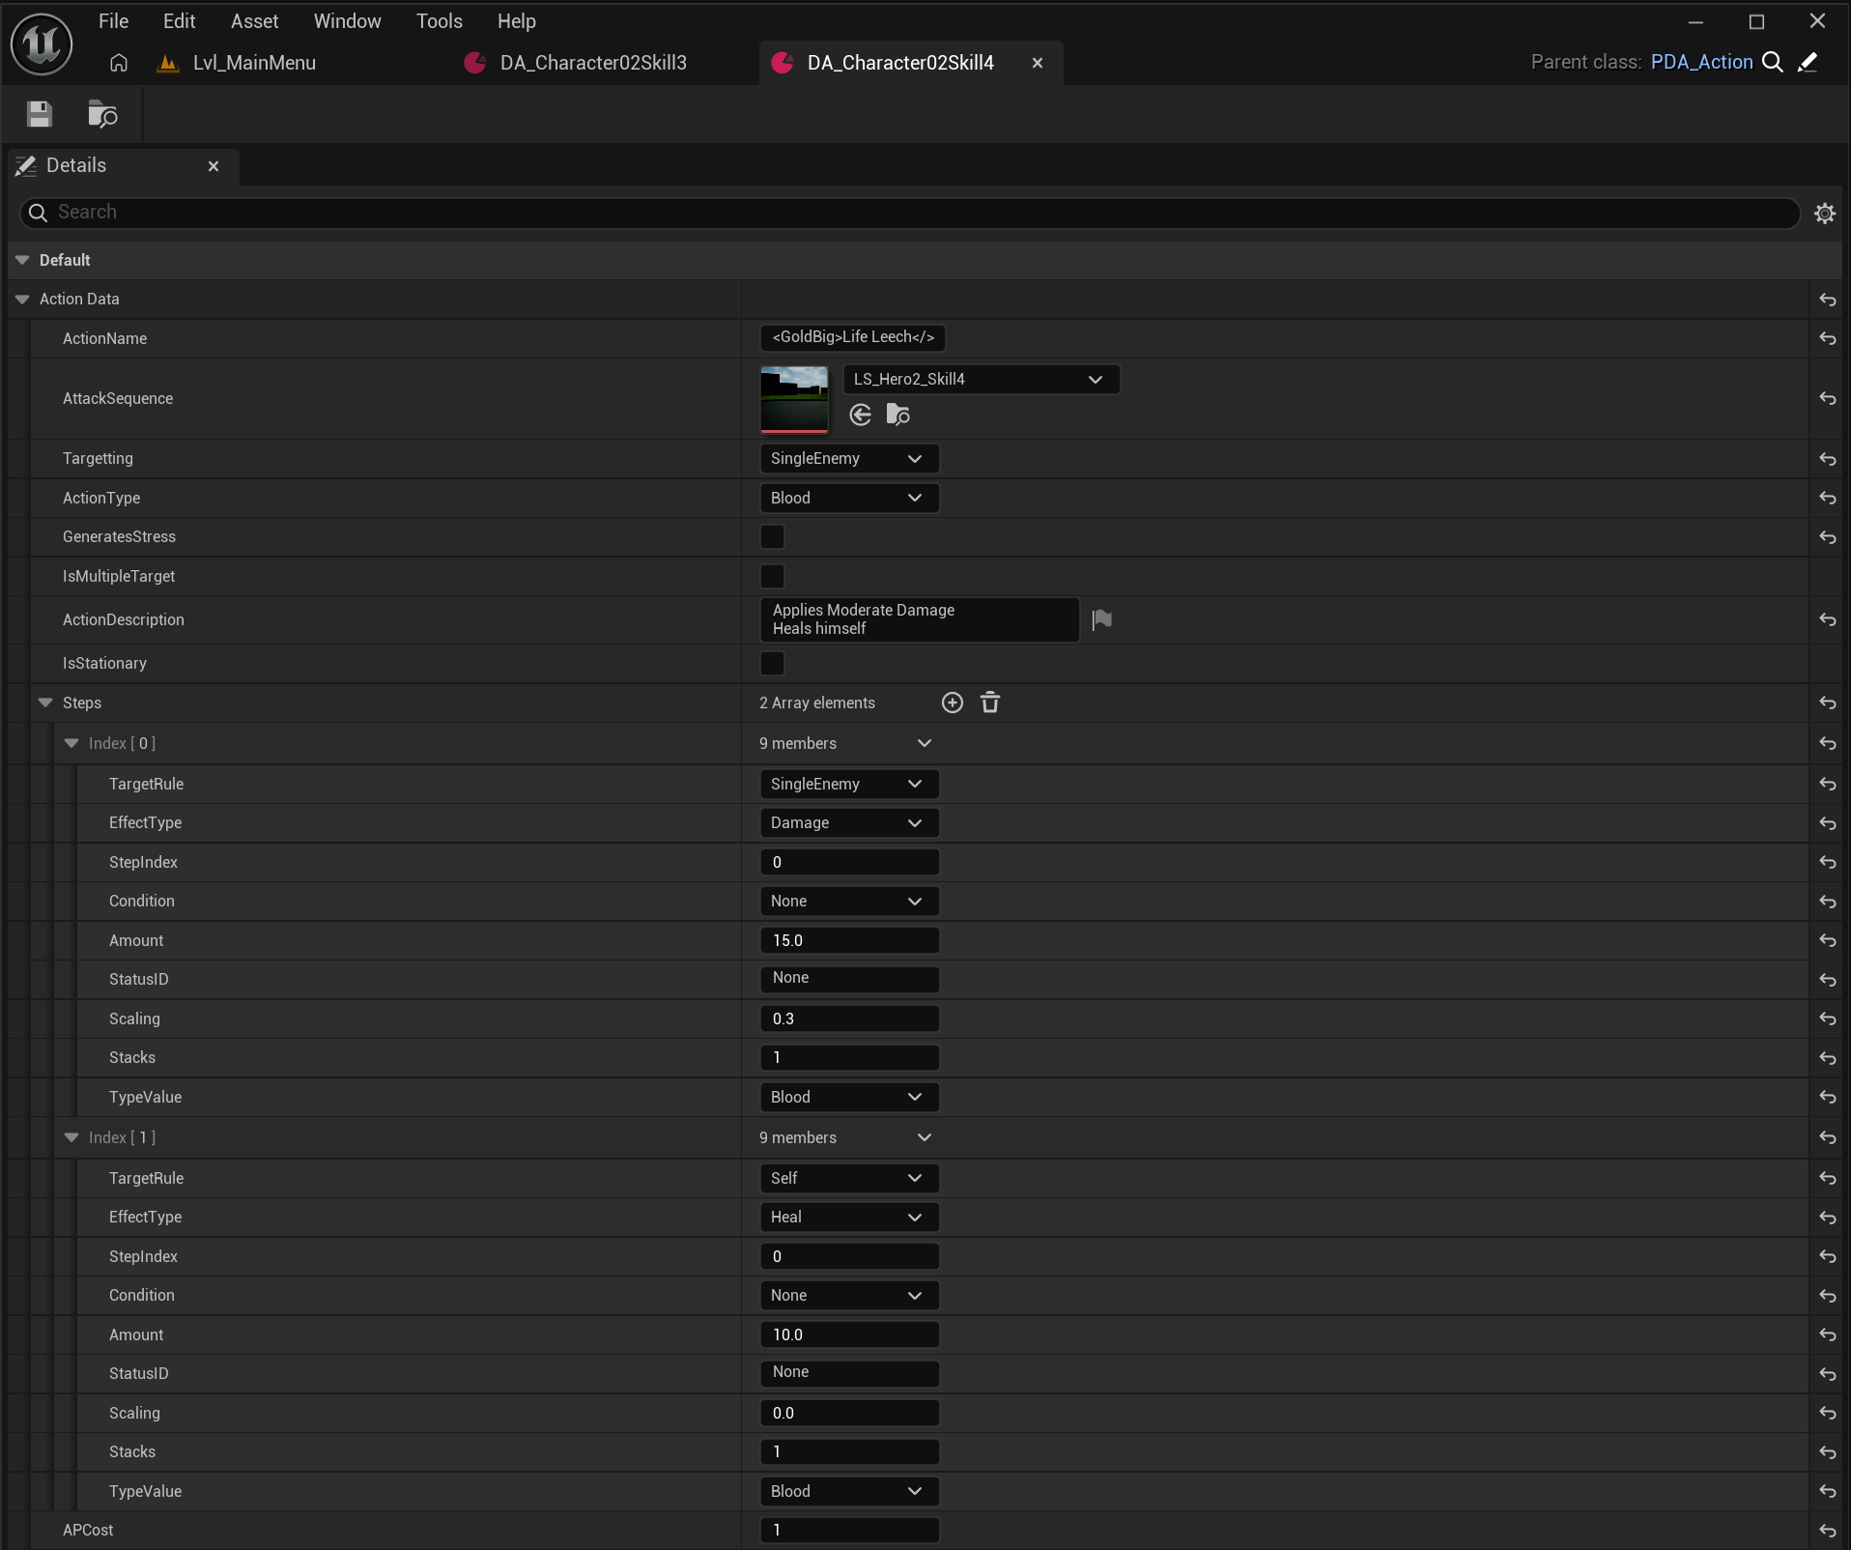Switch to Lvl_MainMenu tab
Screen dimensions: 1851x1550
point(254,63)
